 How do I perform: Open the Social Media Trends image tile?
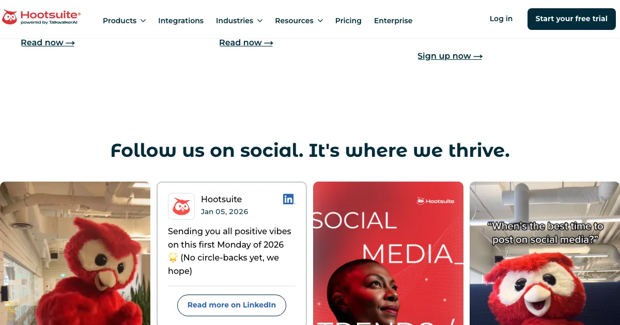[388, 253]
